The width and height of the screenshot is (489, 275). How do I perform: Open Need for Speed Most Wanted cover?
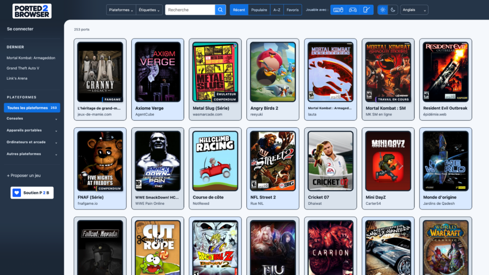388,248
